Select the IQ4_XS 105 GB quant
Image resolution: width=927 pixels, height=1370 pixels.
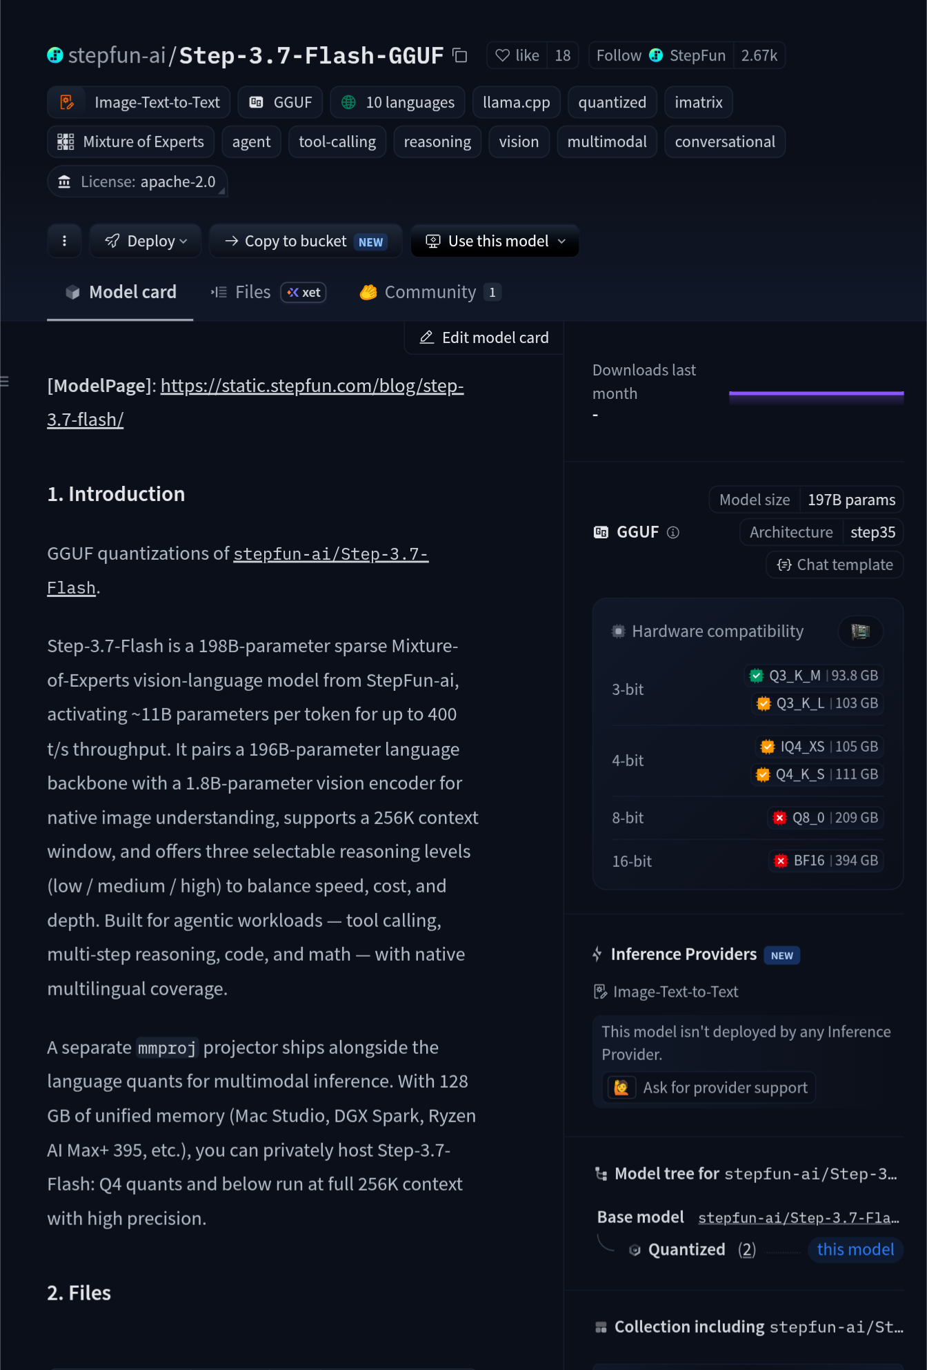pos(819,747)
